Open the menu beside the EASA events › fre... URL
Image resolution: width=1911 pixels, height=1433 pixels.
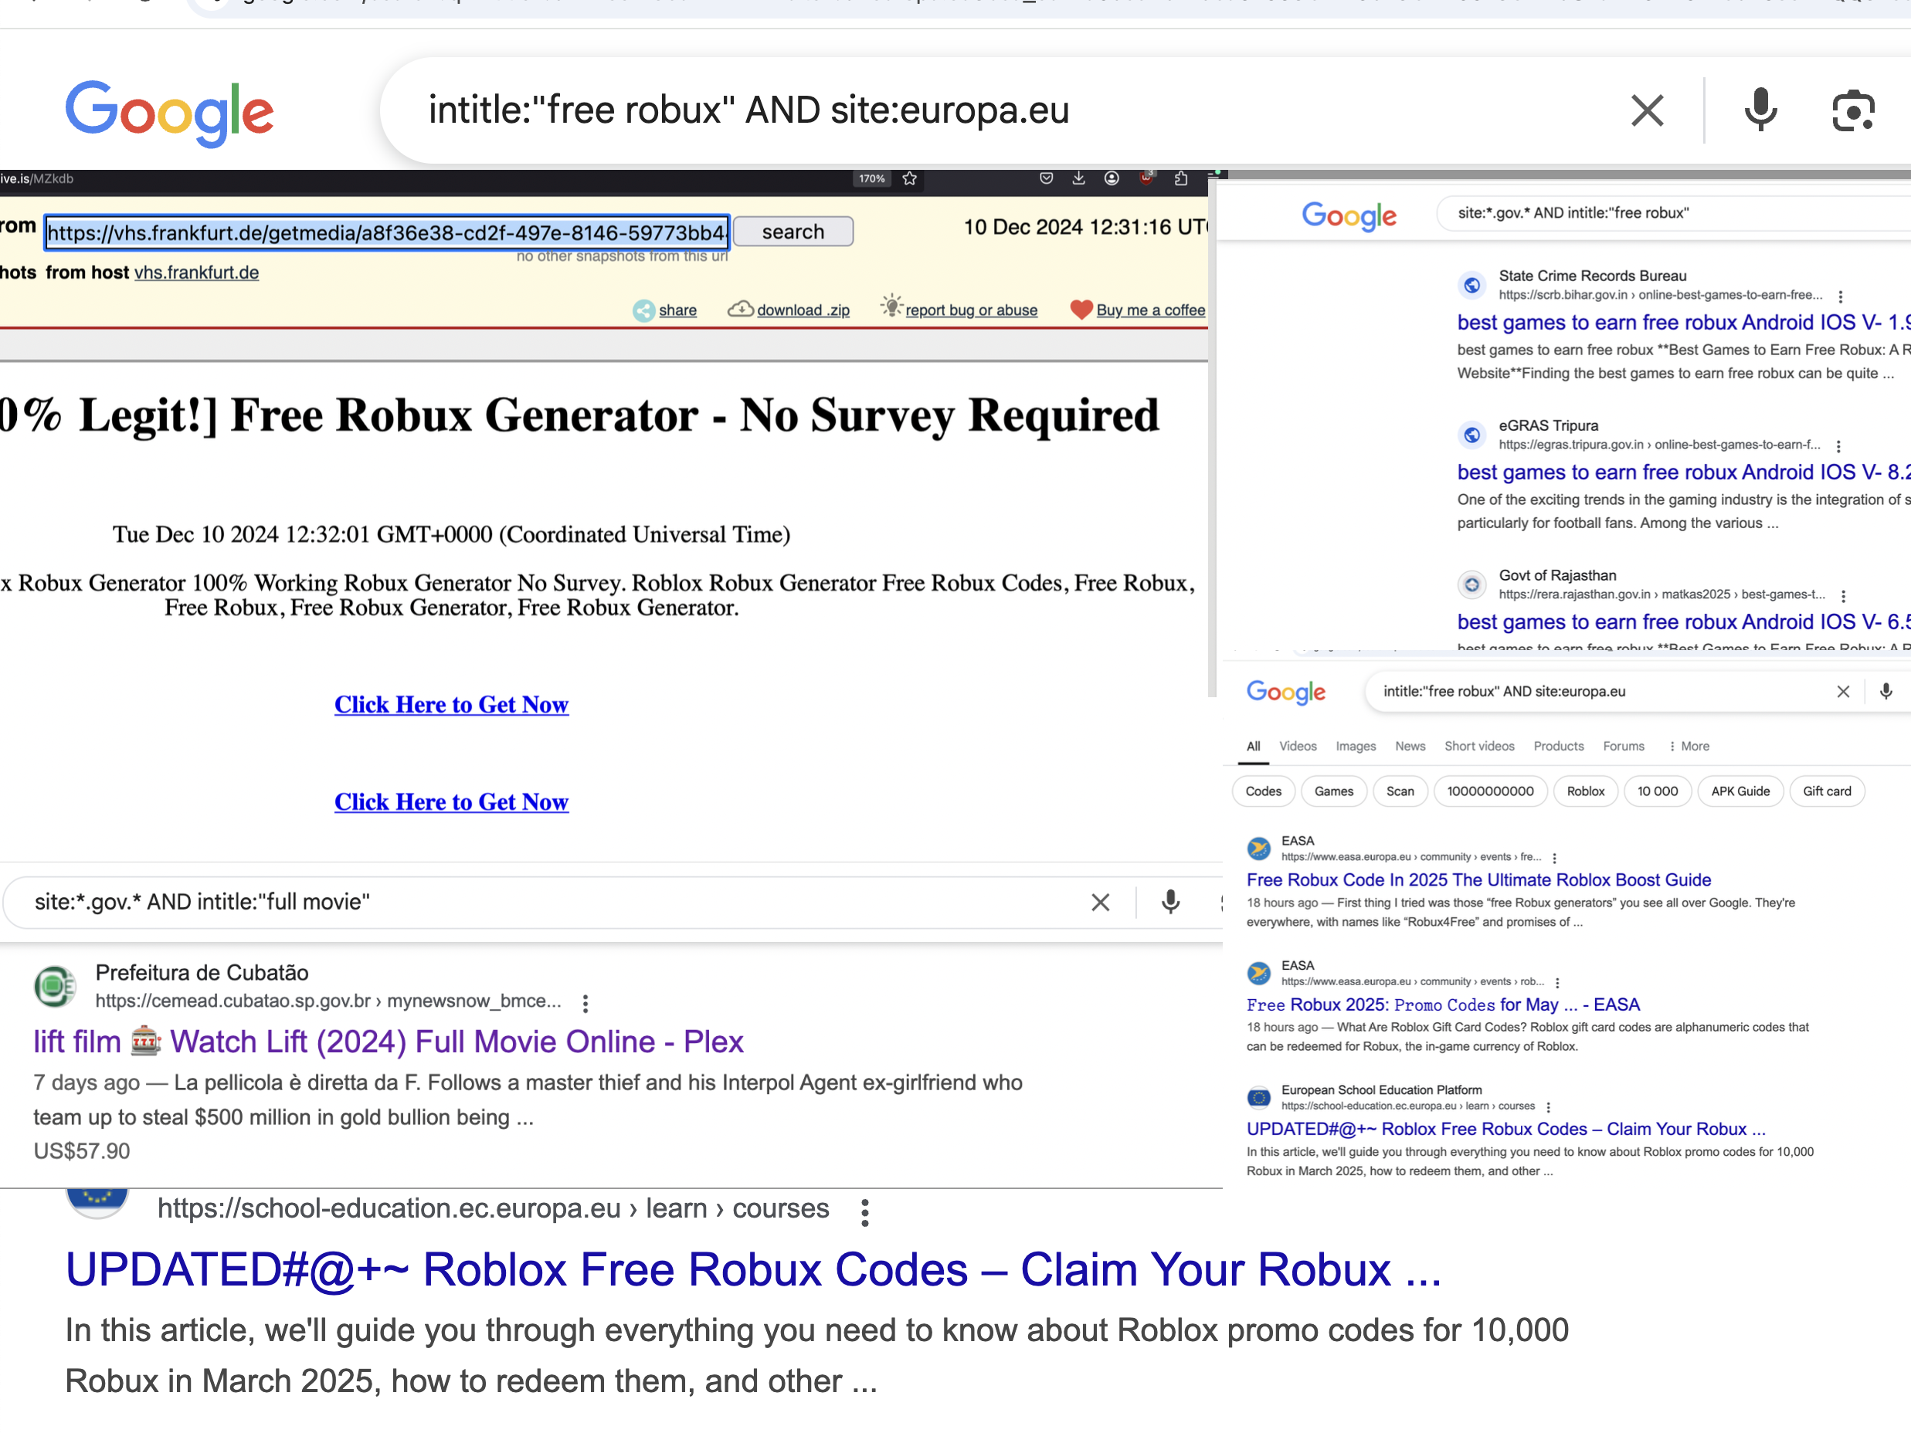pyautogui.click(x=1554, y=858)
